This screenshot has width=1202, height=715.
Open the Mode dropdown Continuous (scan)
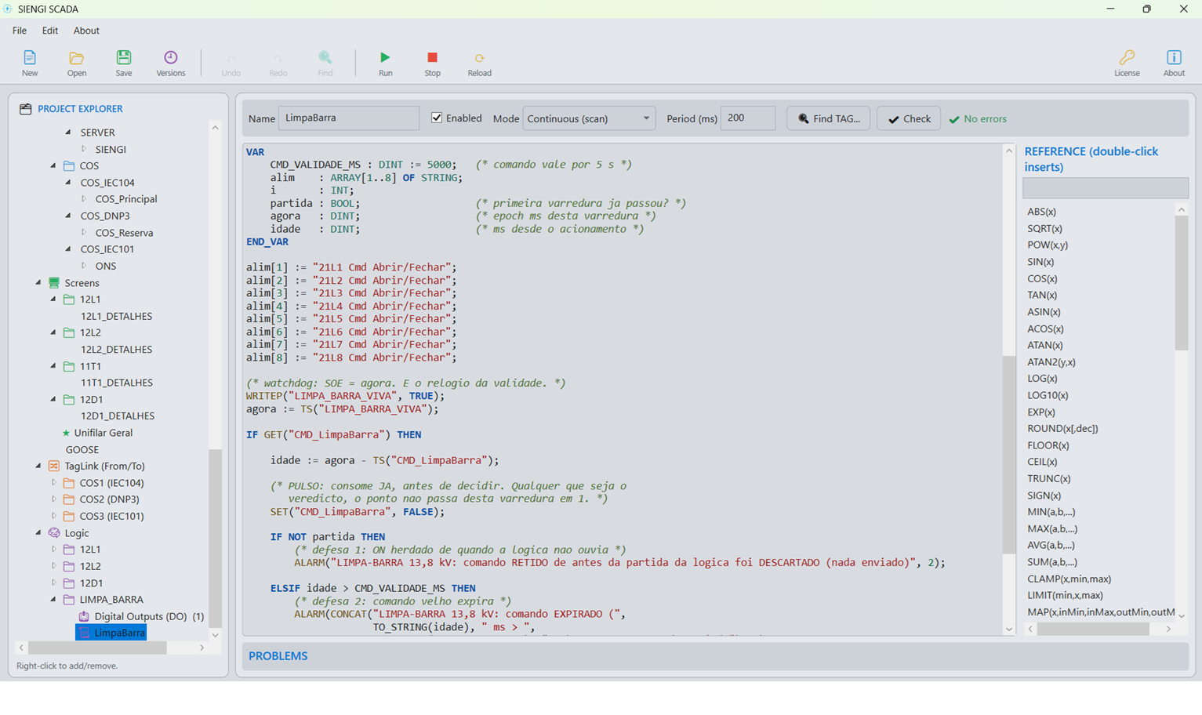pos(589,118)
